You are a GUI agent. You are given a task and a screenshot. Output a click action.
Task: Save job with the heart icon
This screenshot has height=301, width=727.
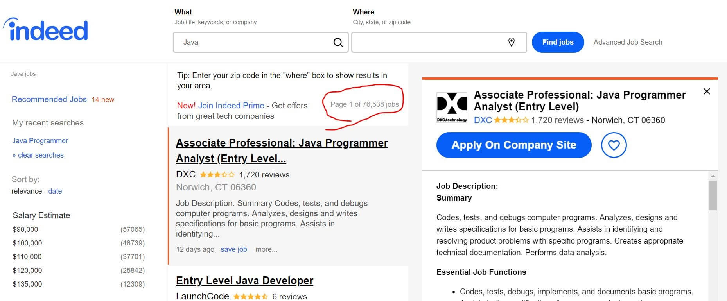pyautogui.click(x=614, y=145)
